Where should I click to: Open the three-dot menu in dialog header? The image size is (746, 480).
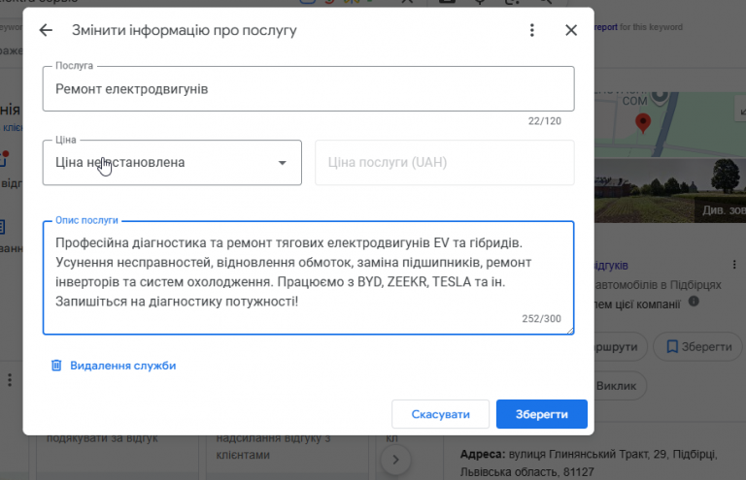tap(532, 30)
